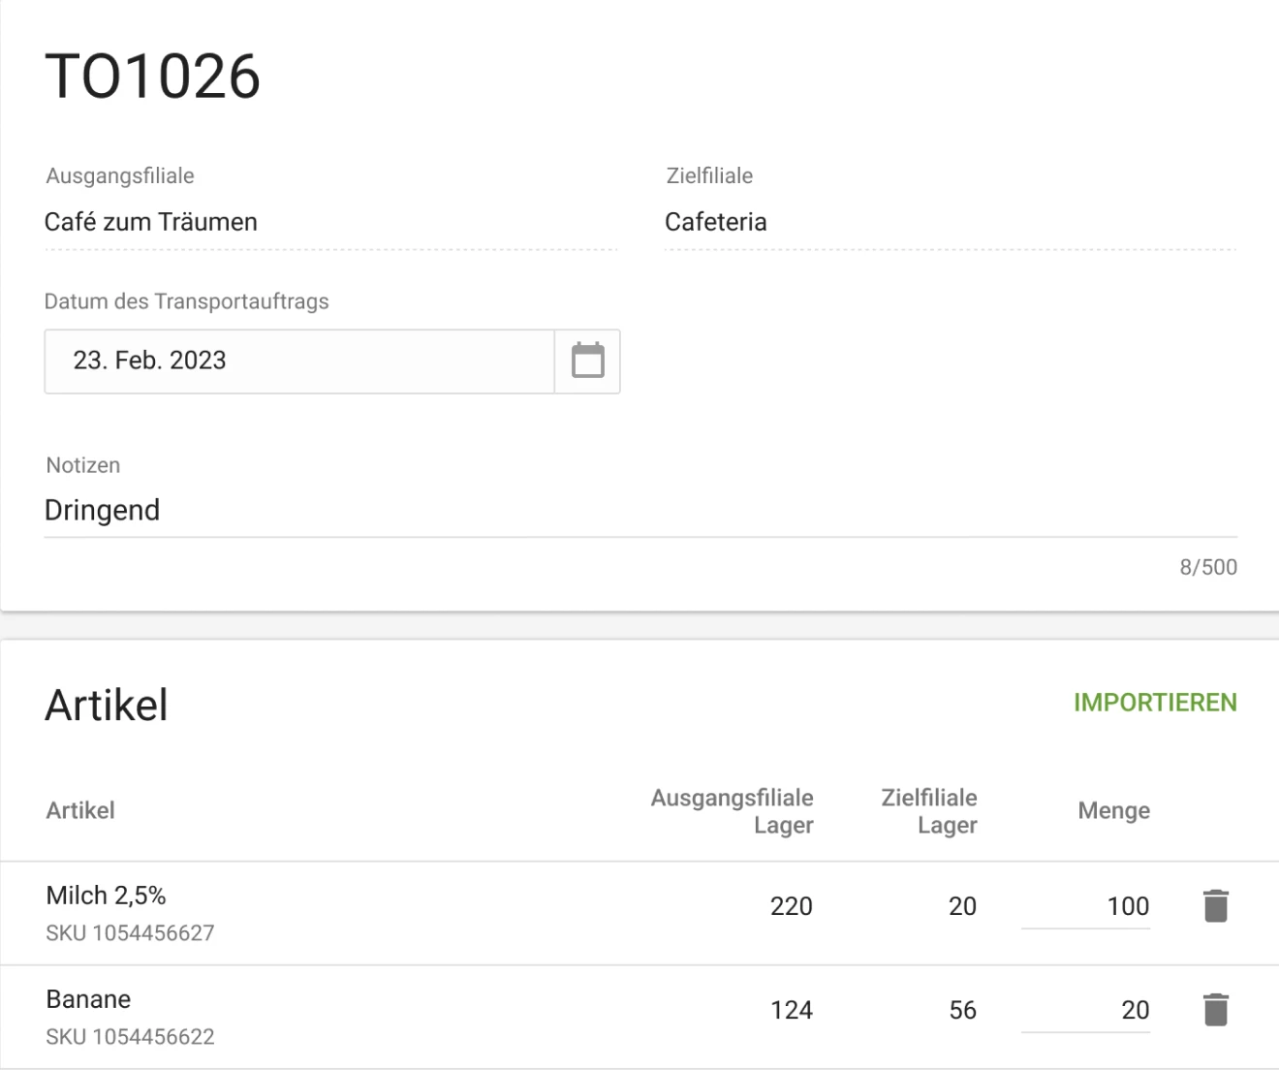Image resolution: width=1279 pixels, height=1070 pixels.
Task: Remove the Banane article with trash icon
Action: click(x=1215, y=1010)
